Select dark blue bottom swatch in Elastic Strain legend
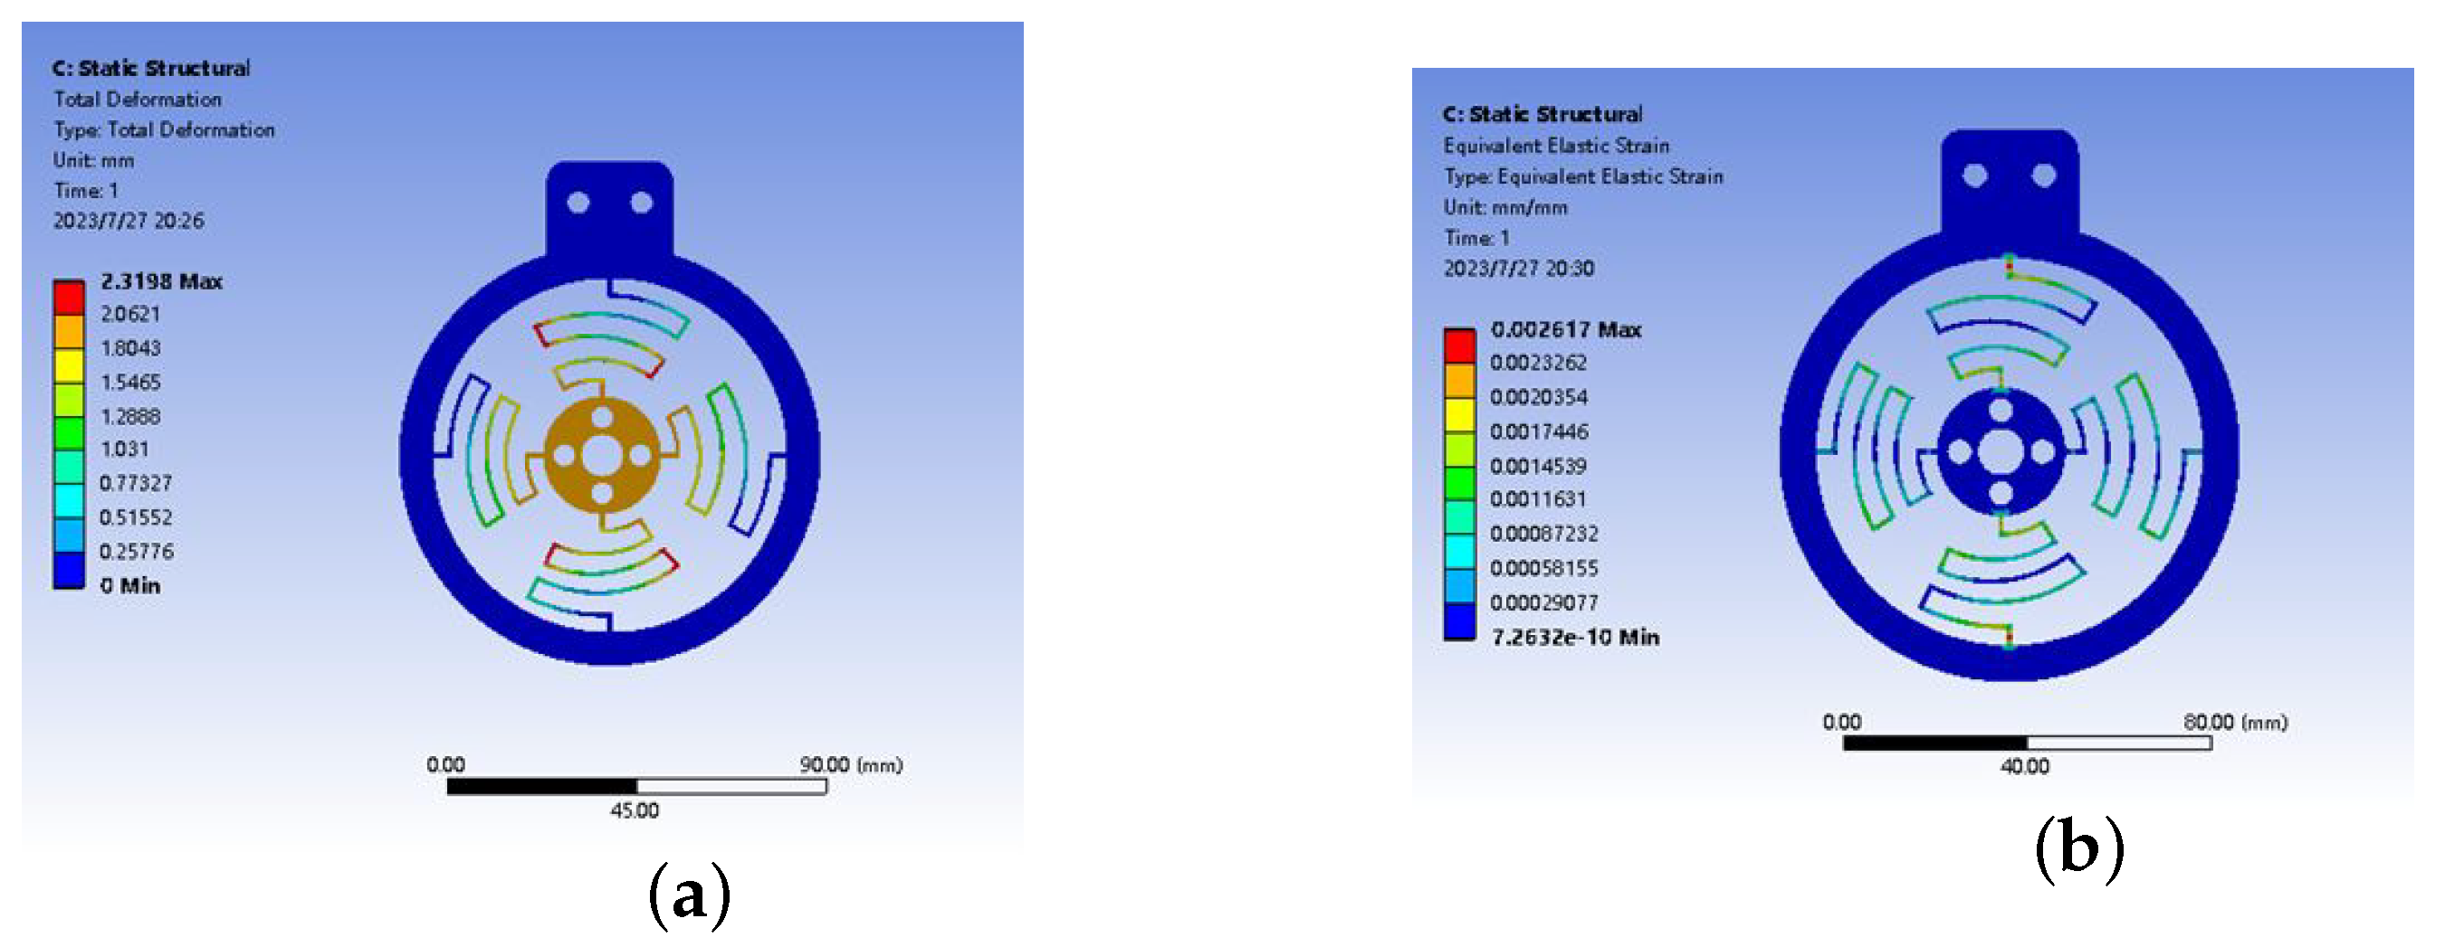 1459,622
